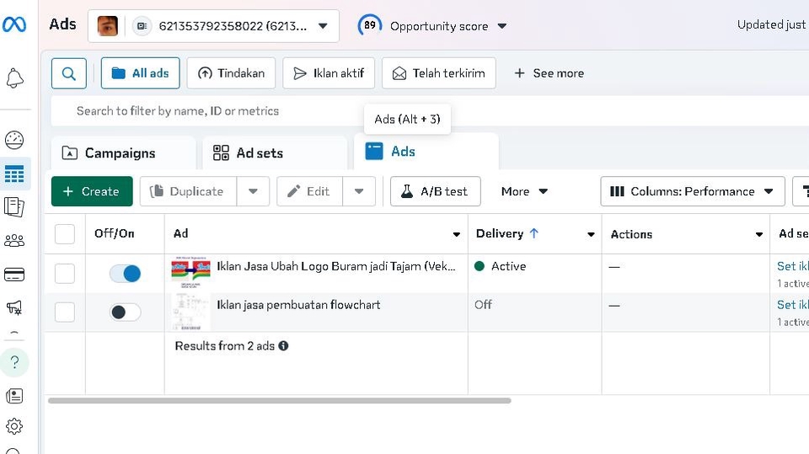Click the horizontal table scrollbar
This screenshot has height=454, width=809.
[280, 400]
